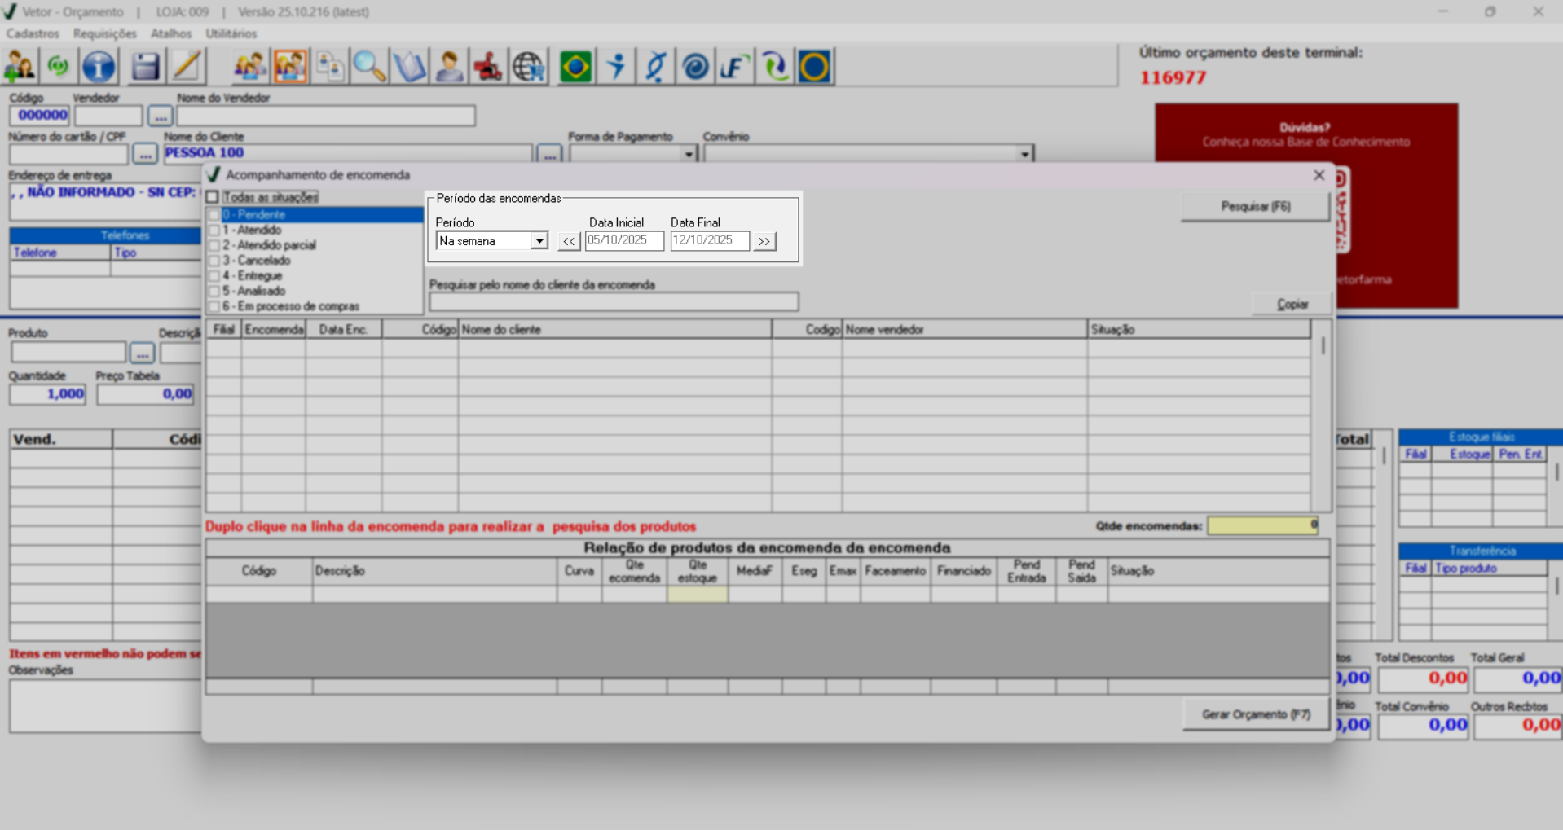
Task: Expand the Forma de Pagamento dropdown
Action: tap(689, 154)
